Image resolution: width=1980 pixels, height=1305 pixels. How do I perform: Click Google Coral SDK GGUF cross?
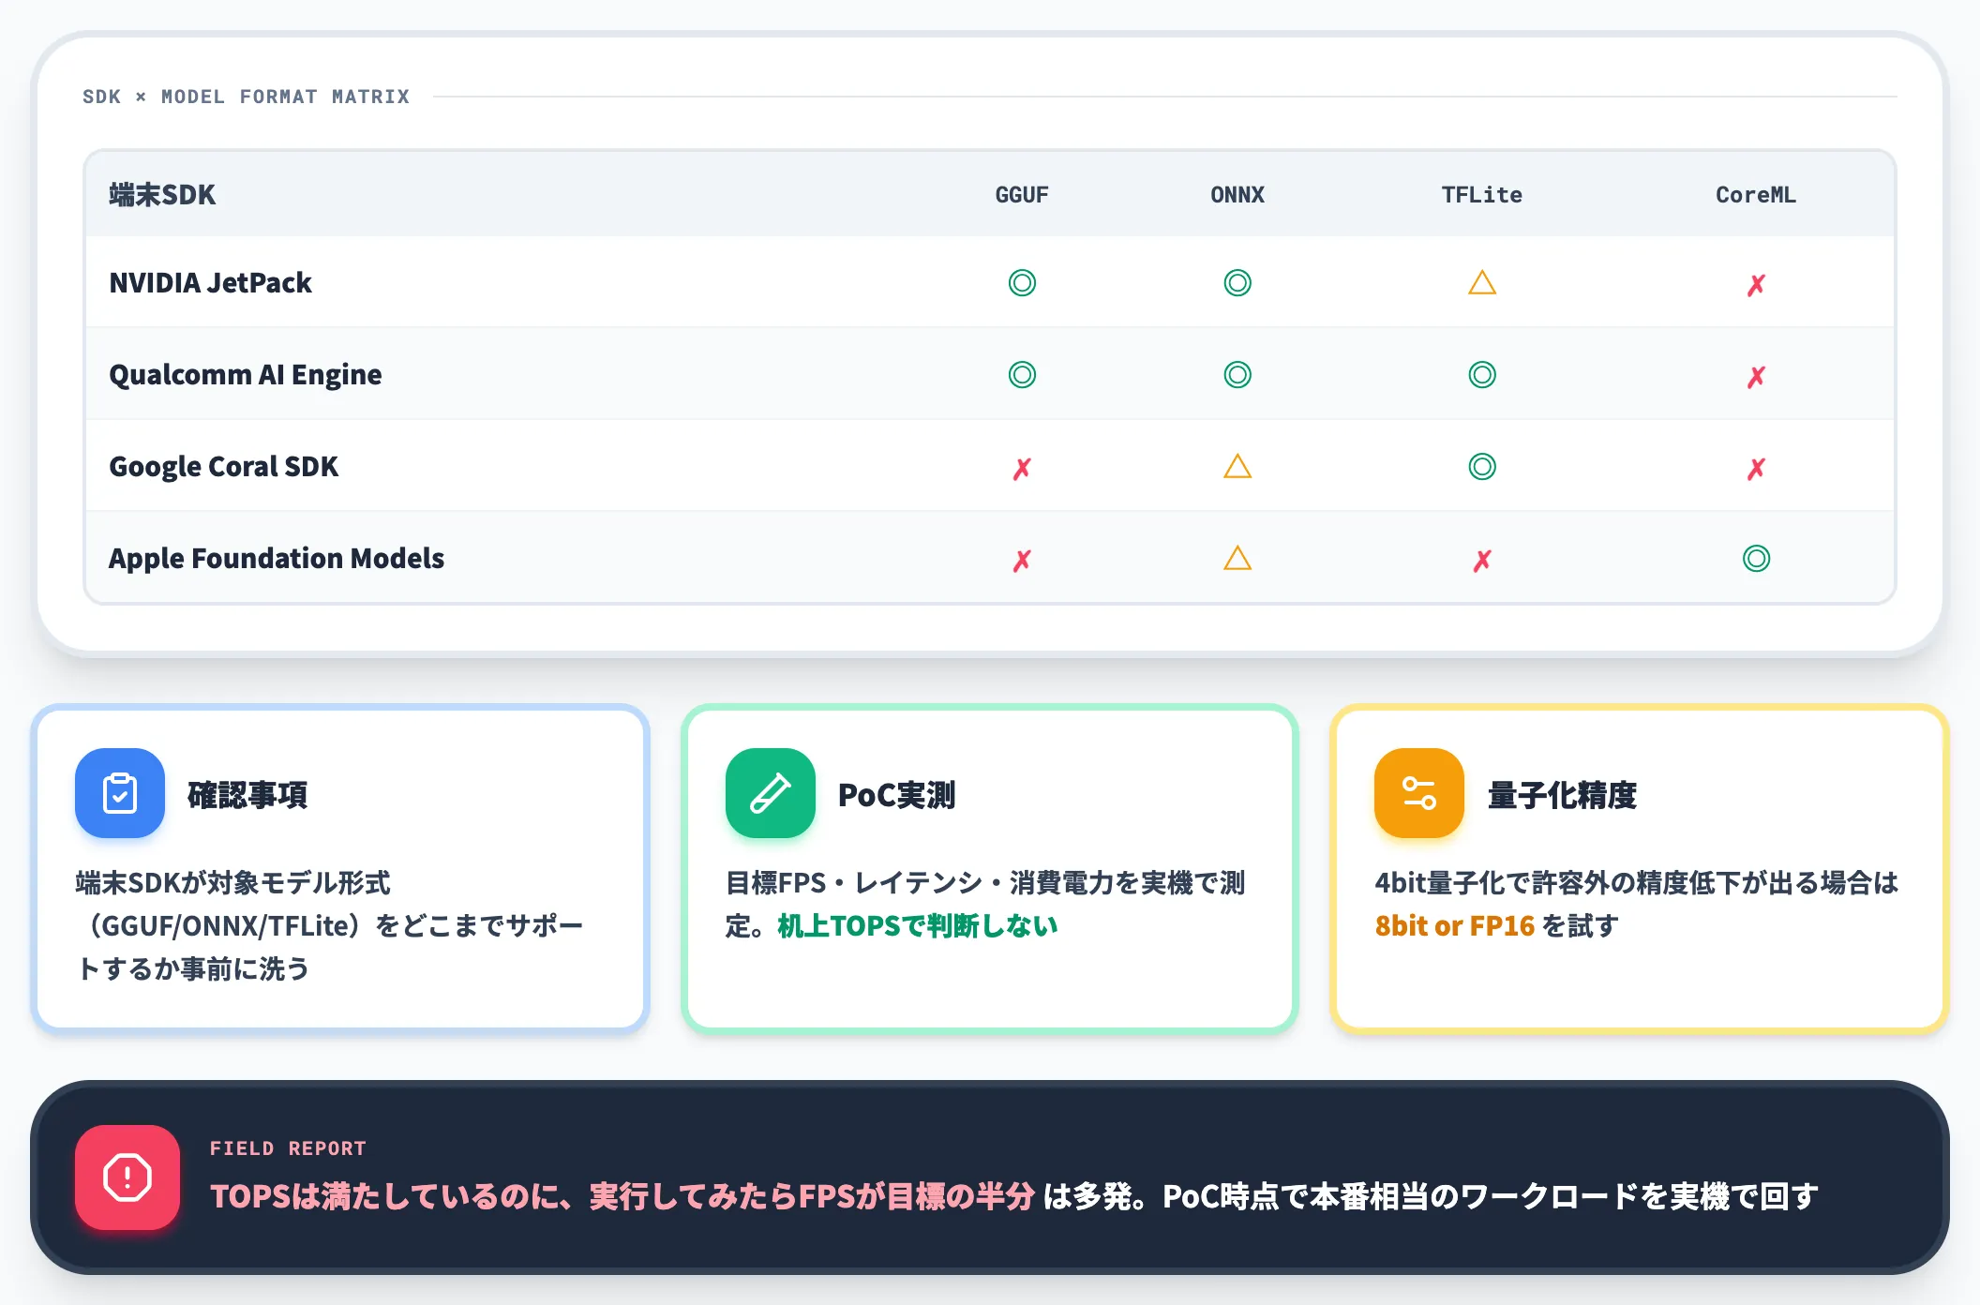click(1022, 469)
